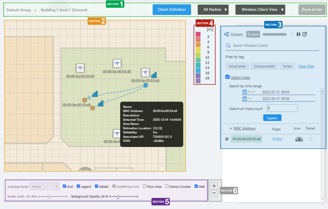Click the back arrow icon beside Details

227,34
